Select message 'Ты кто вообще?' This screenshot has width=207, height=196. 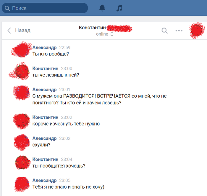tap(51, 54)
